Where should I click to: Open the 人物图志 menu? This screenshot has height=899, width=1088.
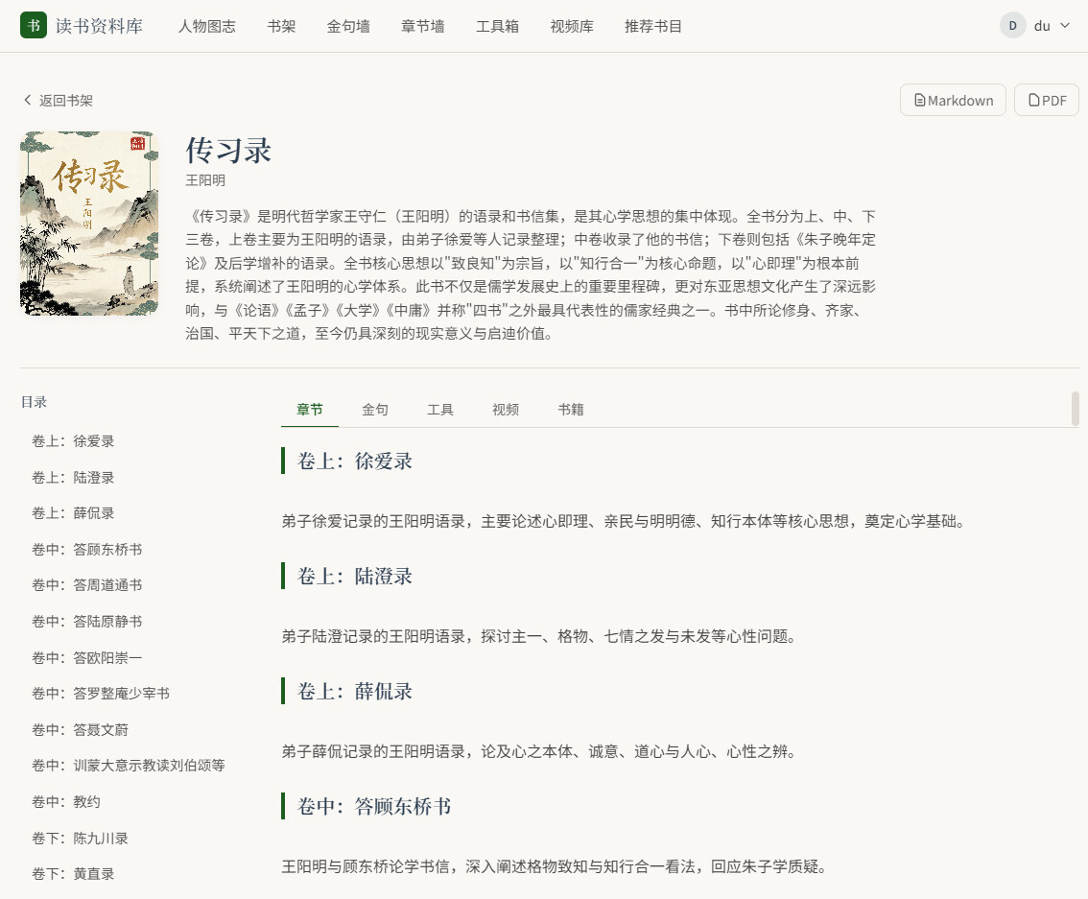point(207,26)
